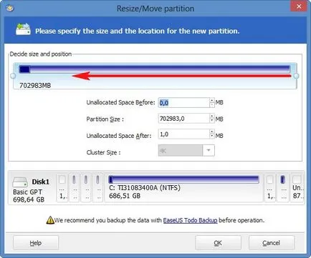Click the Unallocated Space After input field
The width and height of the screenshot is (311, 258).
(183, 134)
